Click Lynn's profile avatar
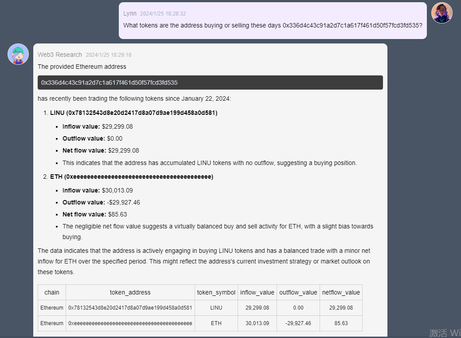Viewport: 461px width, 338px height. 441,13
